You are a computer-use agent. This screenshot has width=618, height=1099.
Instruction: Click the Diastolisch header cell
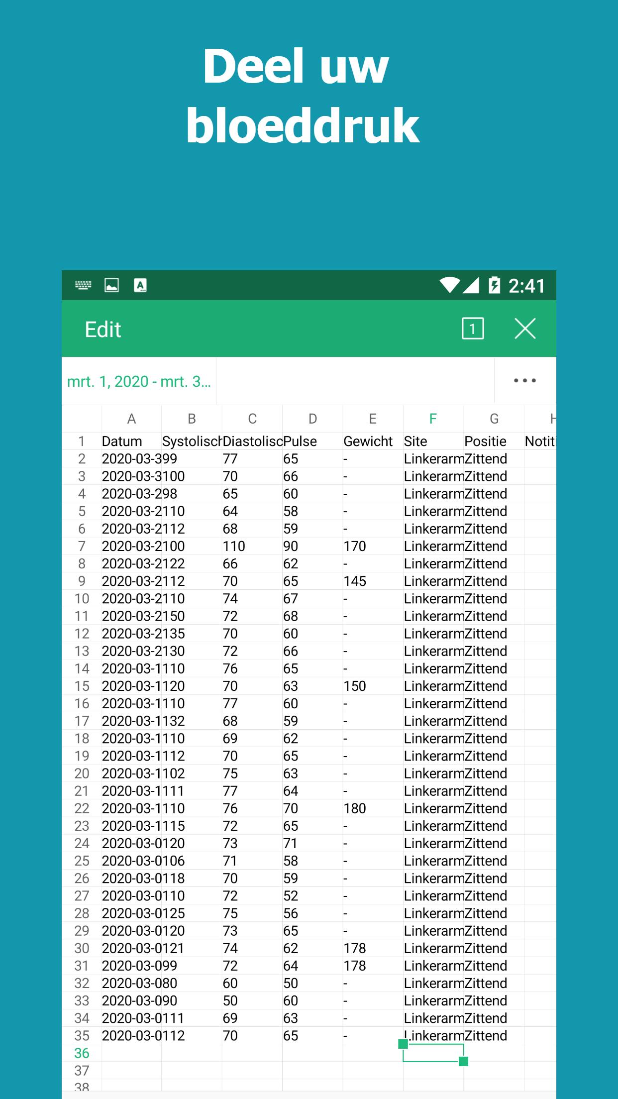pos(252,441)
